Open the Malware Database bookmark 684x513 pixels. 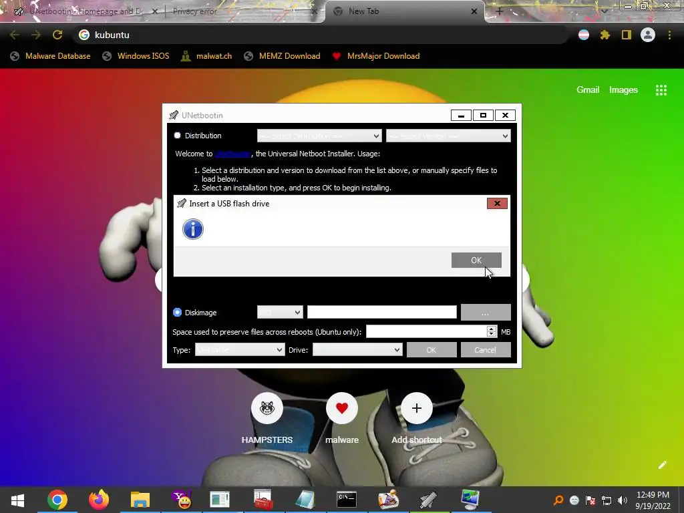pyautogui.click(x=51, y=56)
